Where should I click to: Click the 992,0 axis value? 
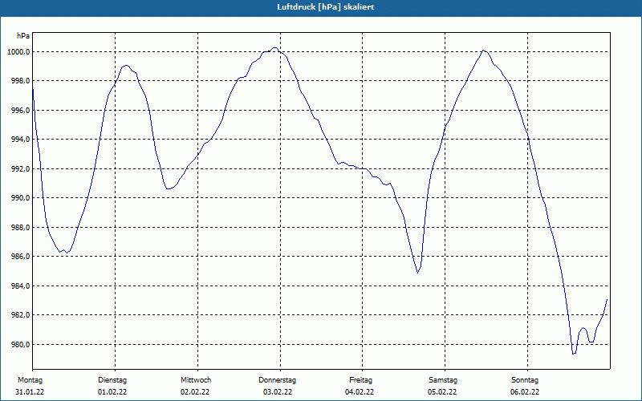pyautogui.click(x=22, y=169)
